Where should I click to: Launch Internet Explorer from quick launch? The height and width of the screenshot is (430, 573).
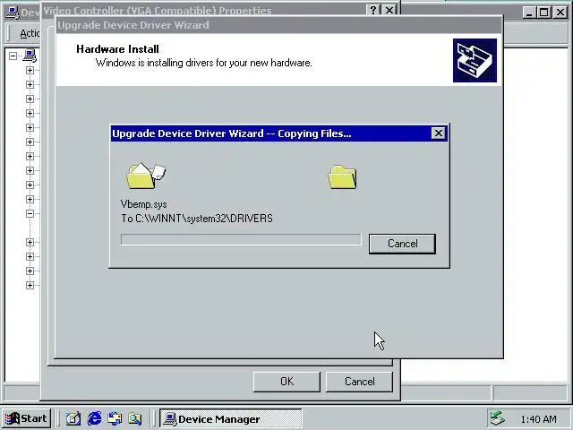pos(94,418)
